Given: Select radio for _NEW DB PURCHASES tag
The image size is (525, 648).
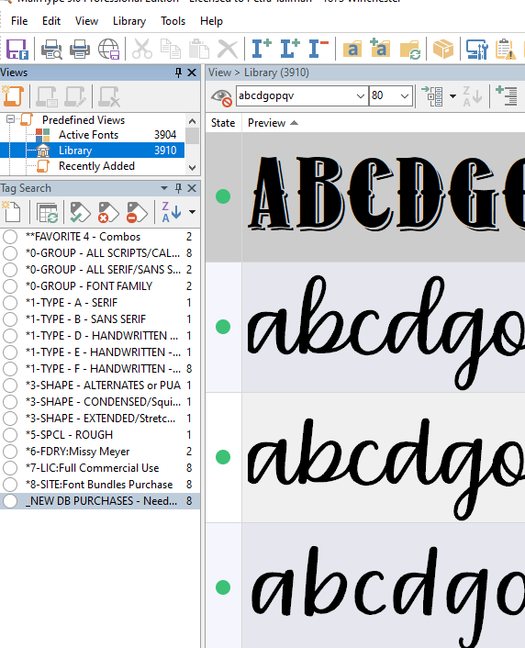Looking at the screenshot, I should click(x=10, y=501).
